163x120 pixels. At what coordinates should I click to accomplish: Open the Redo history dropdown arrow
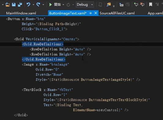(43, 5)
